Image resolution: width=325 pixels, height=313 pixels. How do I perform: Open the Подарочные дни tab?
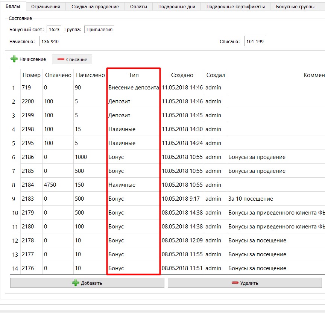coord(176,7)
